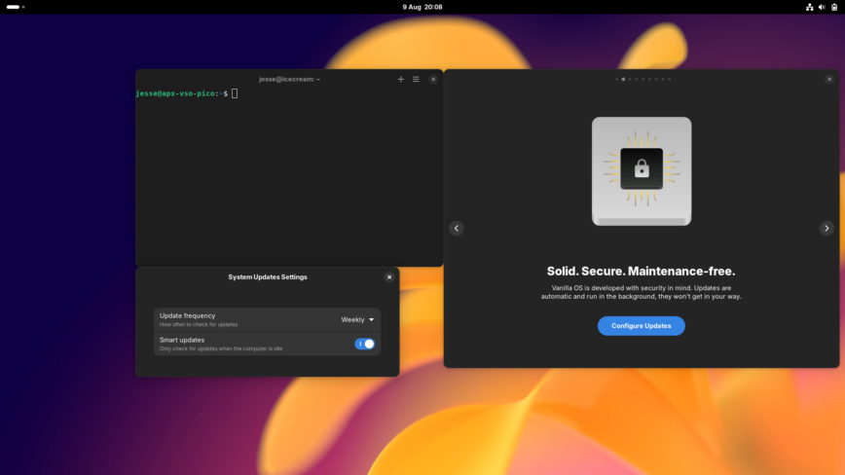The image size is (845, 475).
Task: Click the arrow next to Weekly
Action: pyautogui.click(x=371, y=319)
